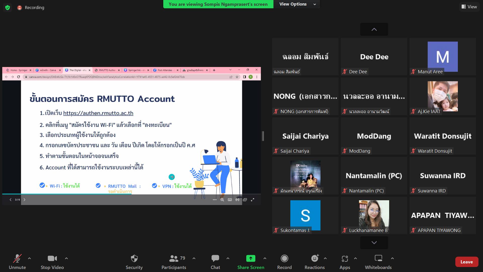This screenshot has width=483, height=272.
Task: Open the green browser profile avatar
Action: [251, 77]
